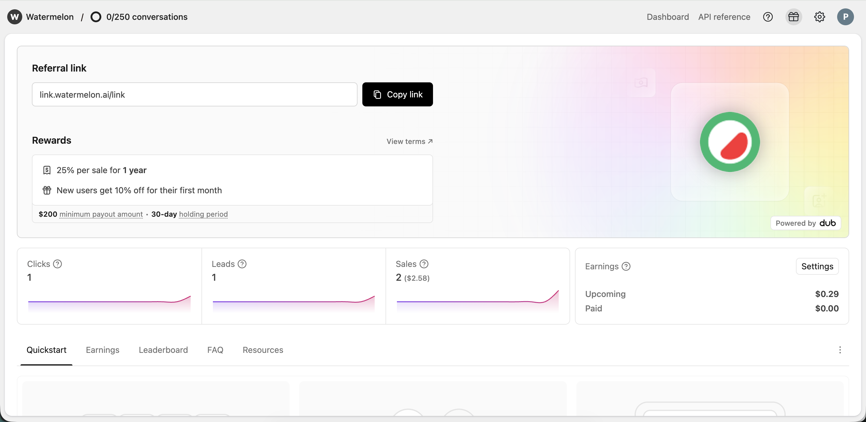Click the Clicks help info icon

point(57,264)
